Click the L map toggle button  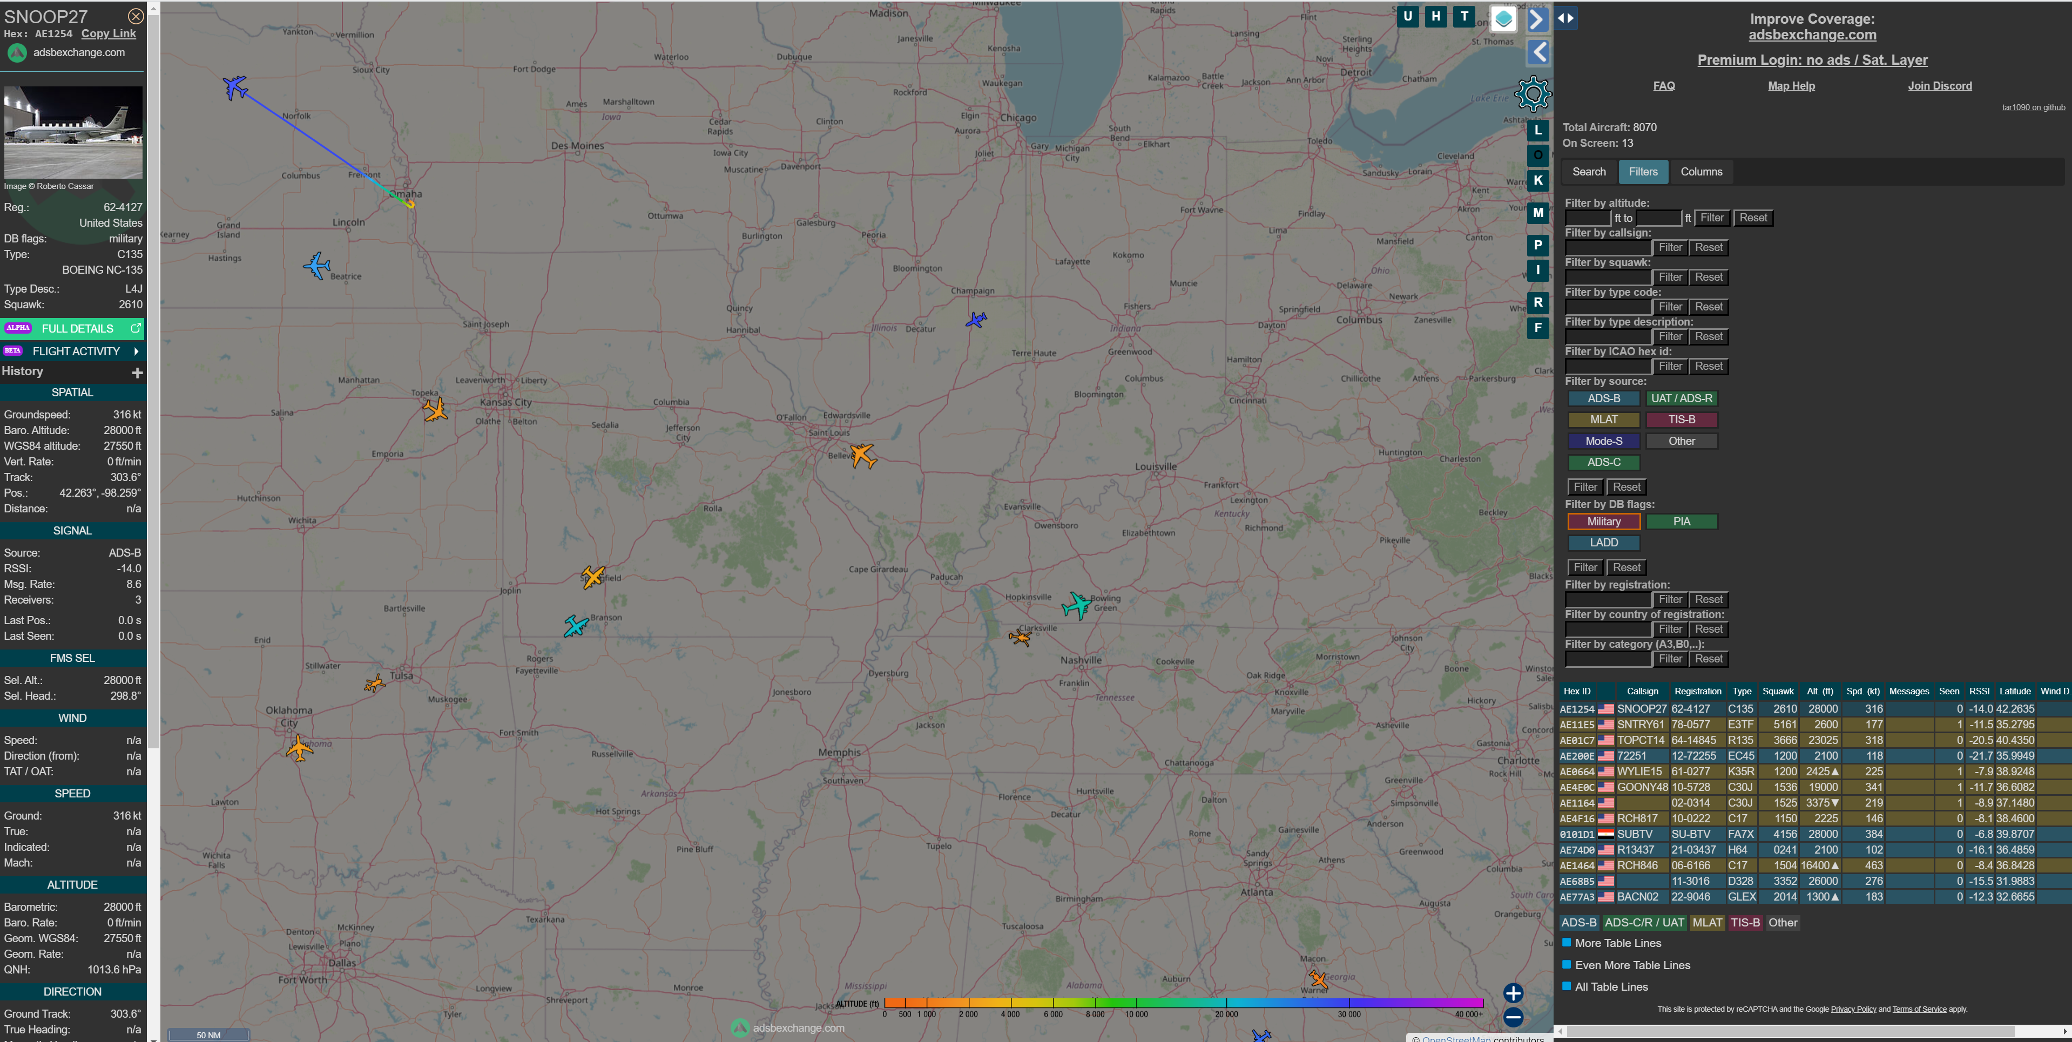click(1538, 130)
